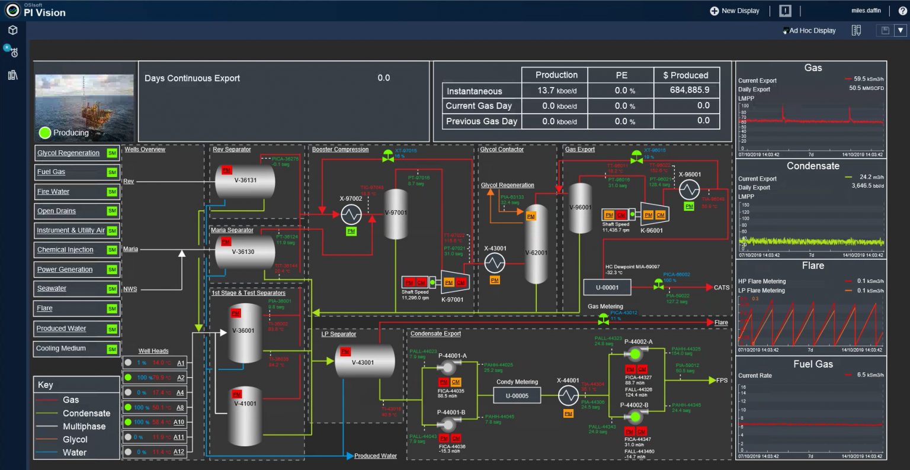The height and width of the screenshot is (470, 910).
Task: Open the Events pane via clock icon
Action: click(x=15, y=52)
